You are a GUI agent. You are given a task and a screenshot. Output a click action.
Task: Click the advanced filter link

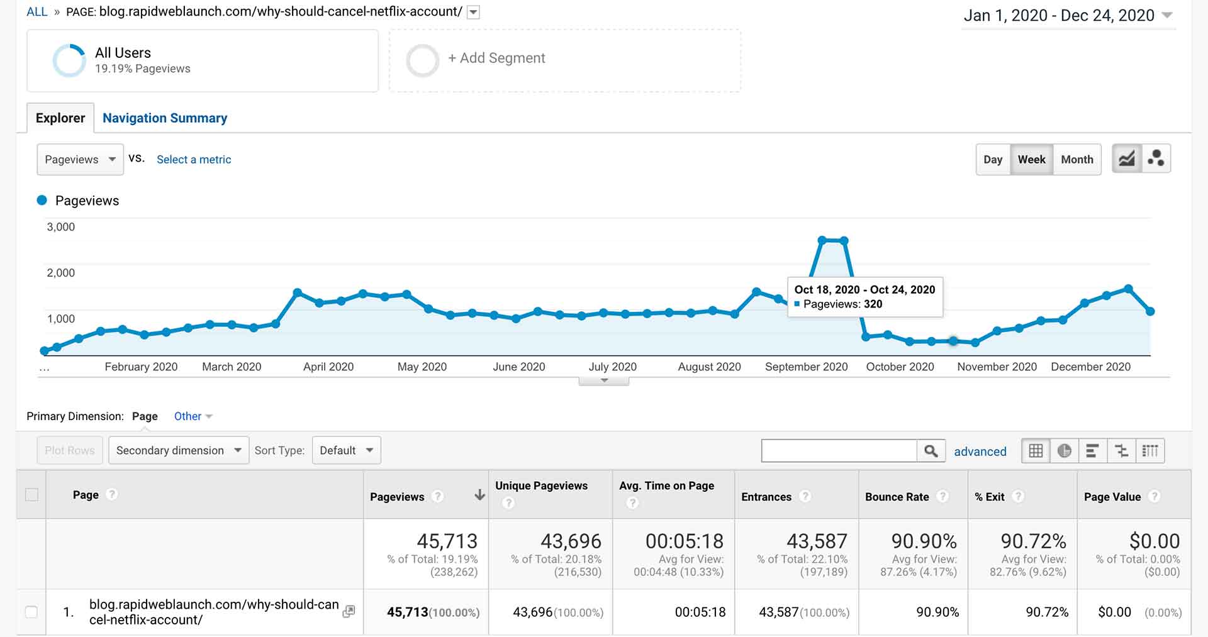pyautogui.click(x=980, y=451)
